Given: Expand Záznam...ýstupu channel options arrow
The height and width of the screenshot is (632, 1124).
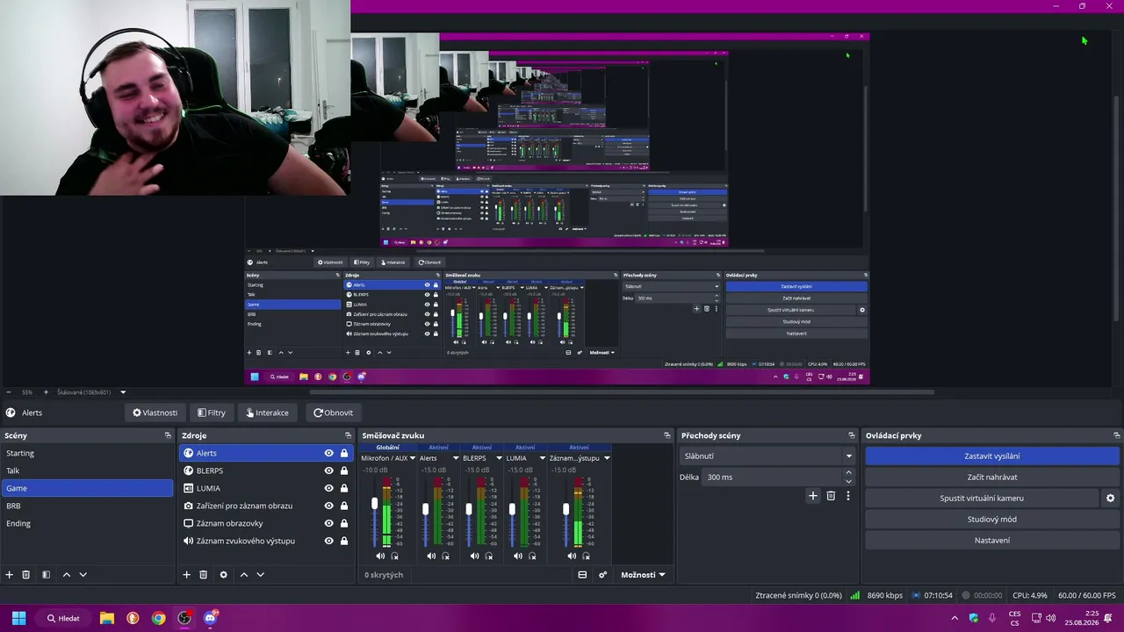Looking at the screenshot, I should coord(607,458).
